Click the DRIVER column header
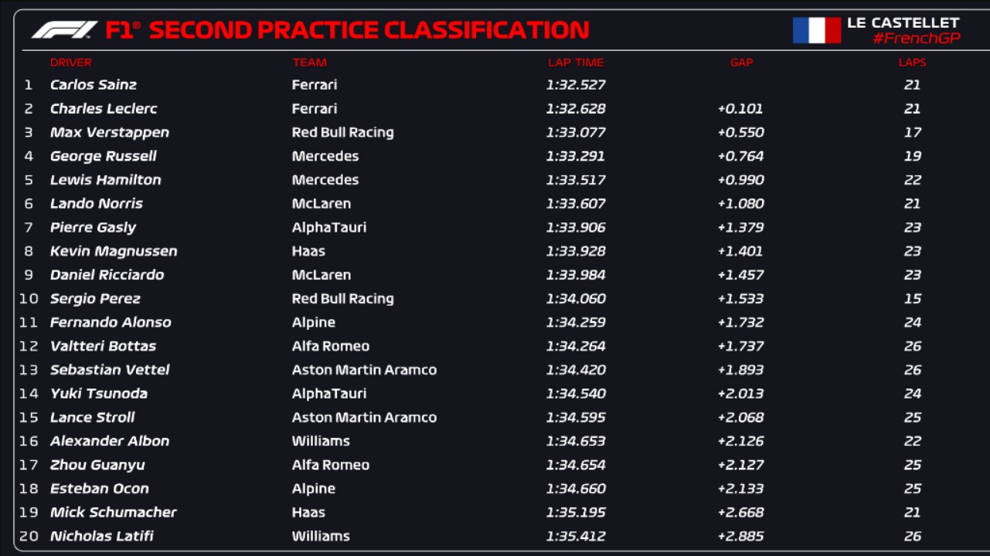 70,63
